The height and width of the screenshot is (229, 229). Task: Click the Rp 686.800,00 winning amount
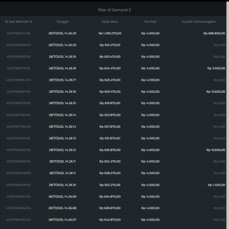214,33
